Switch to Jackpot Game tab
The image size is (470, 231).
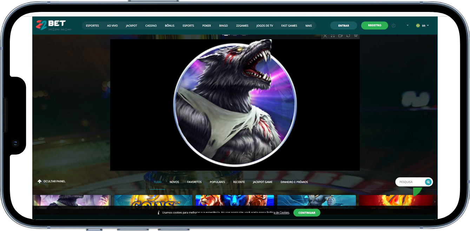click(263, 182)
